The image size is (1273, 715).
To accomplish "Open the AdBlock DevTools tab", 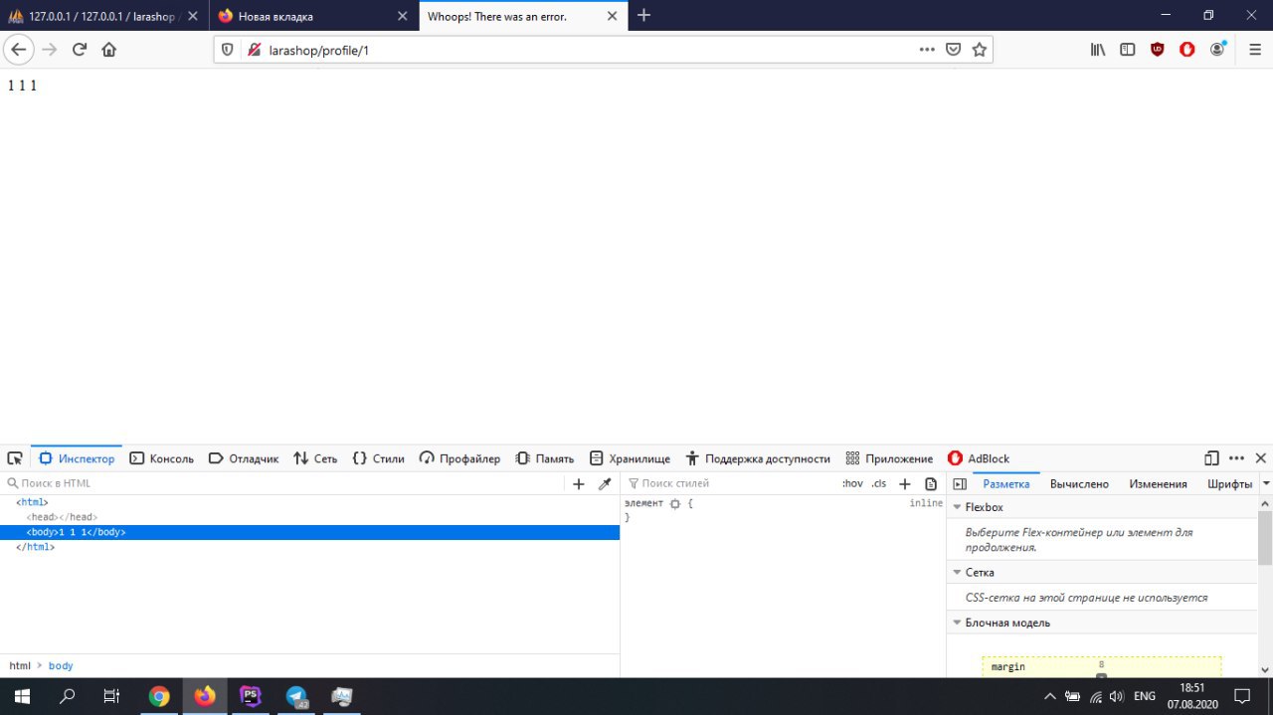I will [979, 458].
